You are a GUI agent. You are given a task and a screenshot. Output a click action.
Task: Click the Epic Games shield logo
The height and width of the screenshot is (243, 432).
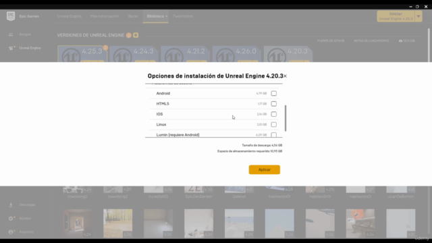tap(11, 16)
